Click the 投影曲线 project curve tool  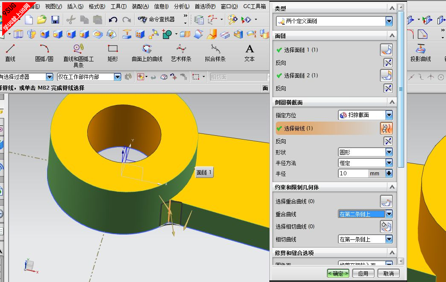[420, 53]
